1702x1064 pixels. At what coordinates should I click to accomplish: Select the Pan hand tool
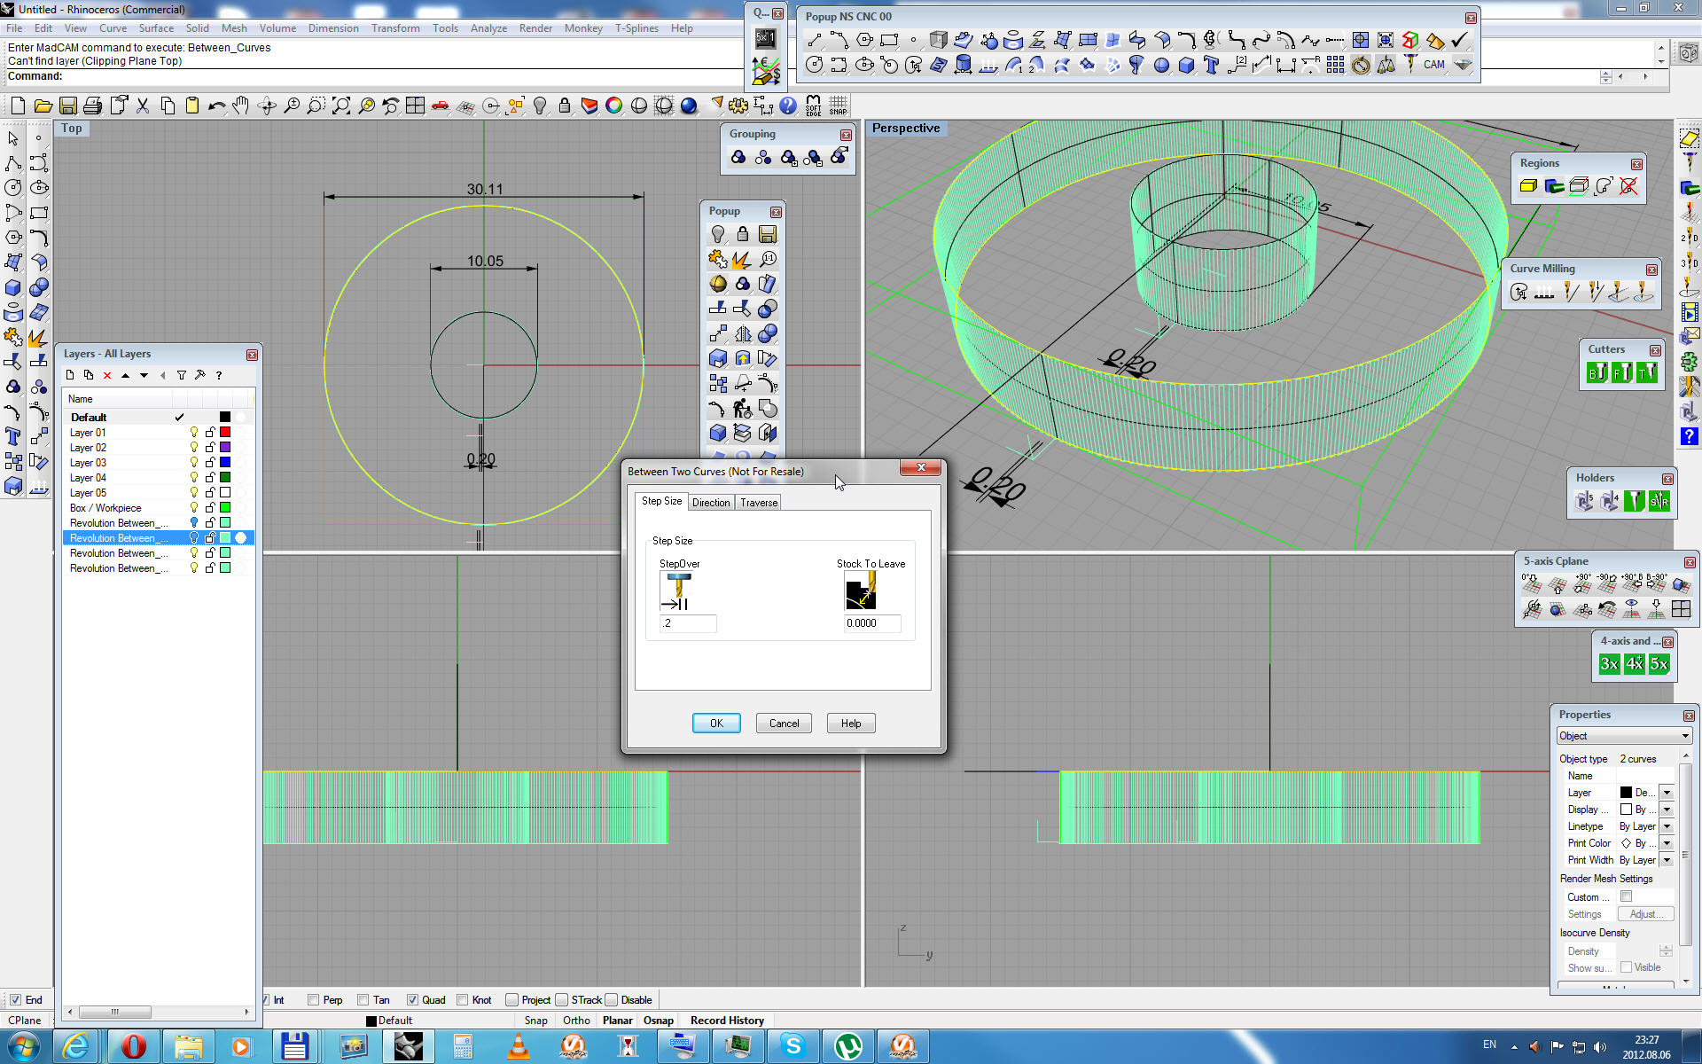click(241, 106)
